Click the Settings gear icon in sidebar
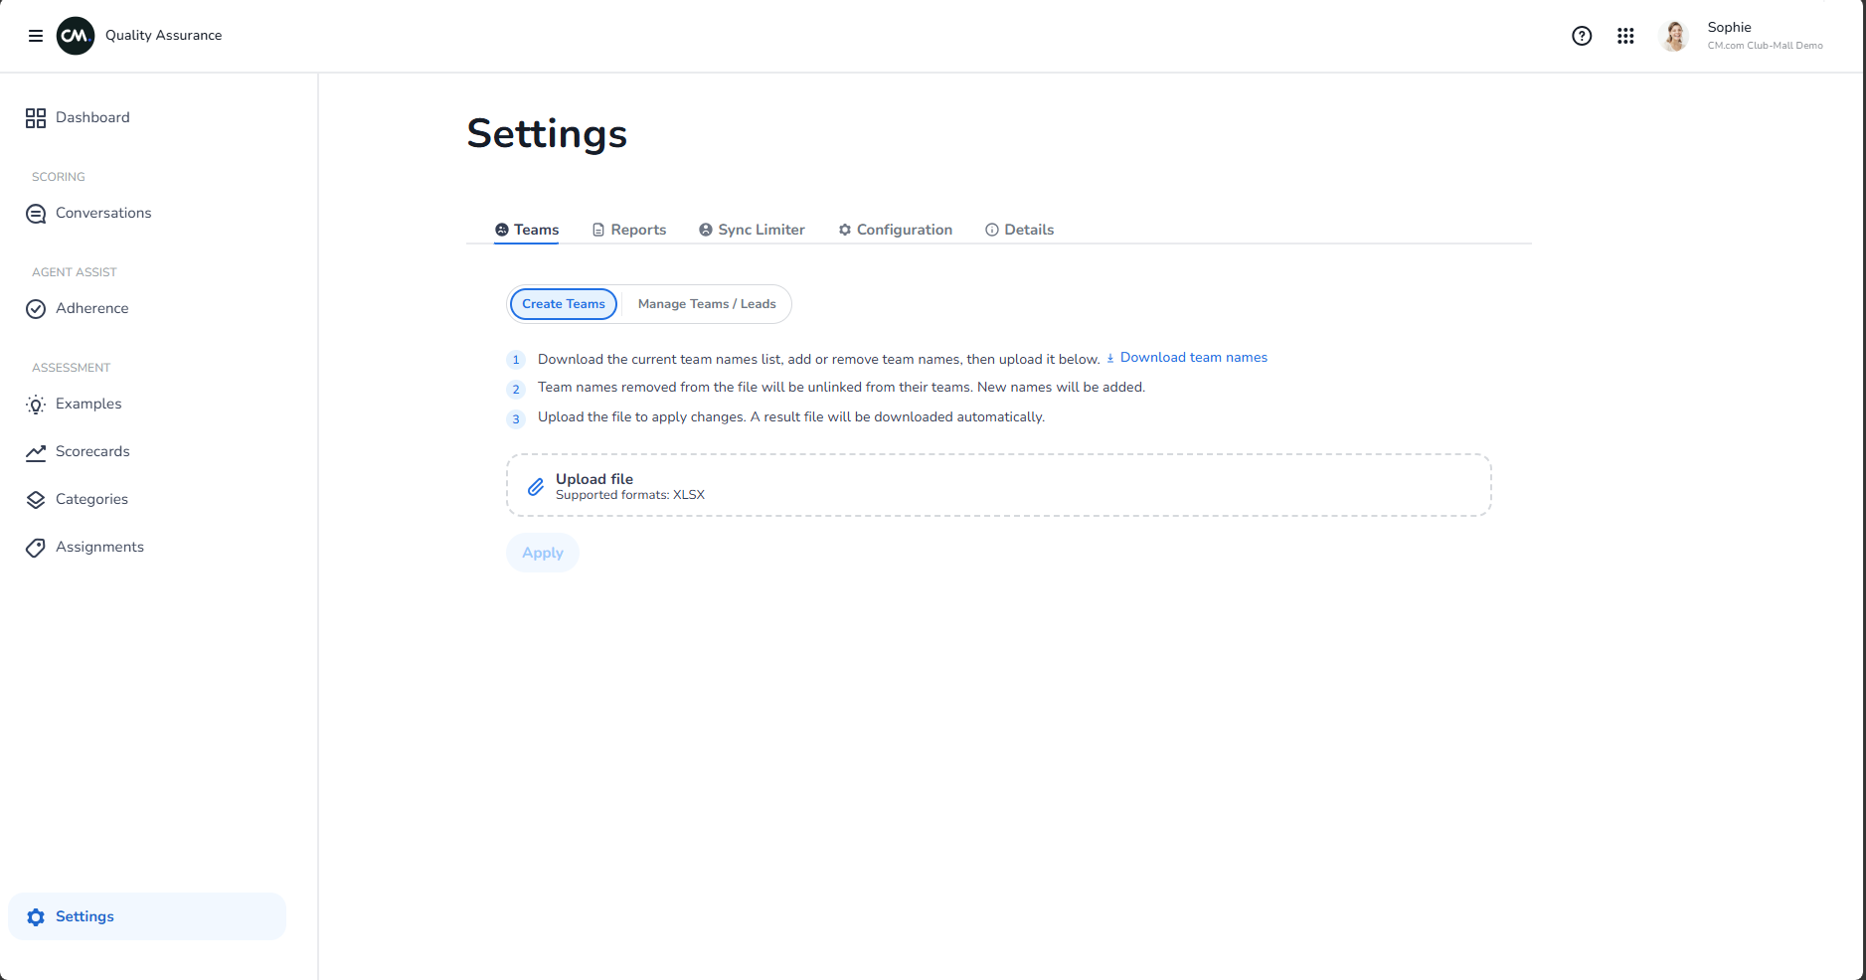The width and height of the screenshot is (1866, 980). pyautogui.click(x=36, y=917)
